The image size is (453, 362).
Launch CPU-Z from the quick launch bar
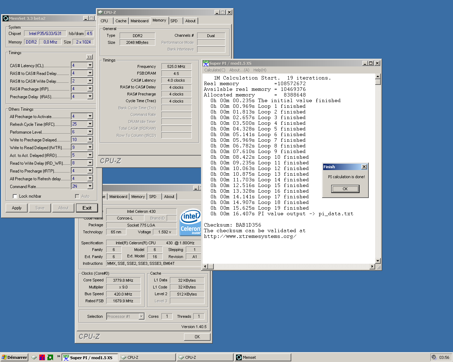(34, 357)
